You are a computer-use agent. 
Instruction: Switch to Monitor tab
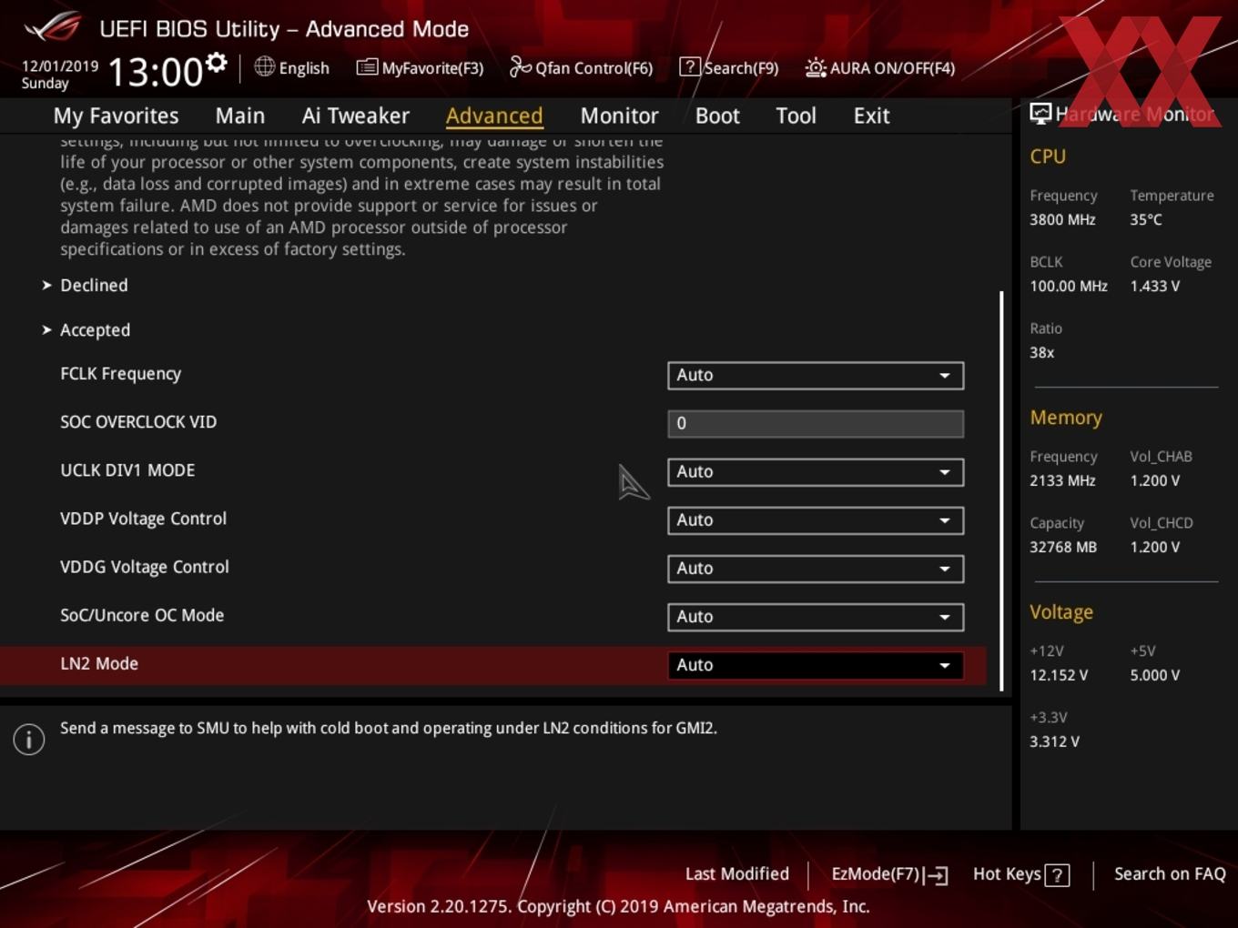point(619,116)
